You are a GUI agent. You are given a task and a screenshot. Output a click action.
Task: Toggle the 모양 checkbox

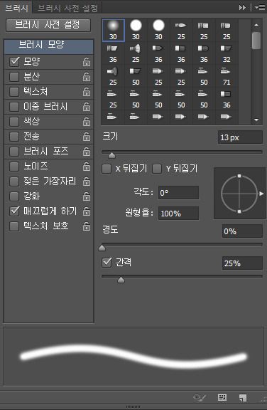pos(14,62)
